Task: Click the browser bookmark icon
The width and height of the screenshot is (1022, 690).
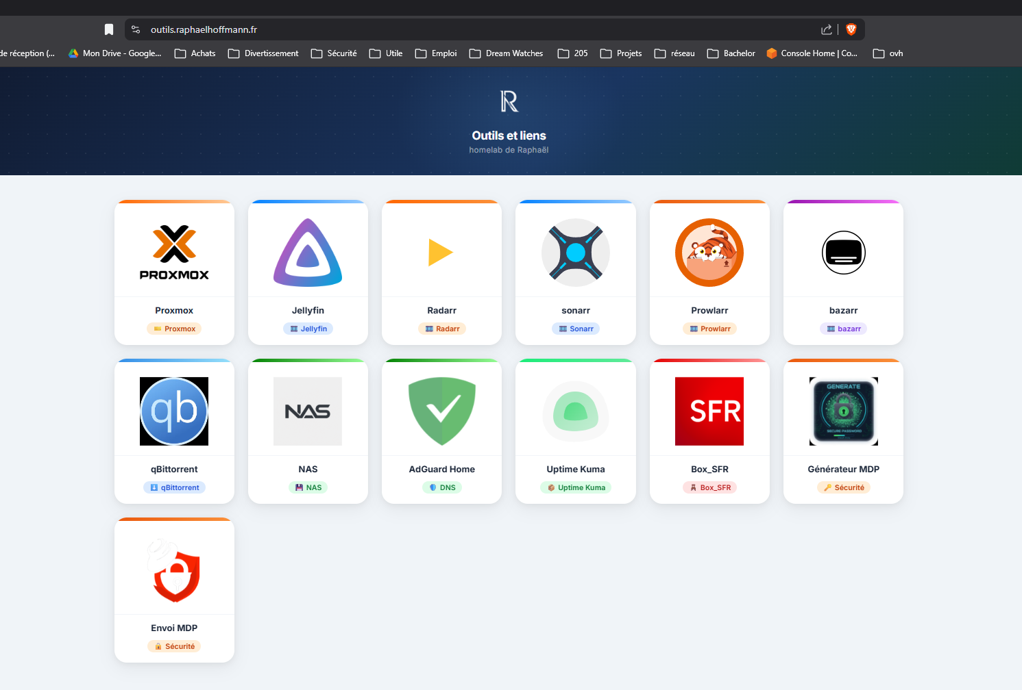Action: [x=109, y=29]
